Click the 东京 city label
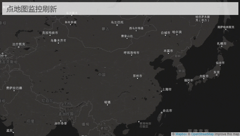The width and height of the screenshot is (240, 136). tap(216, 72)
